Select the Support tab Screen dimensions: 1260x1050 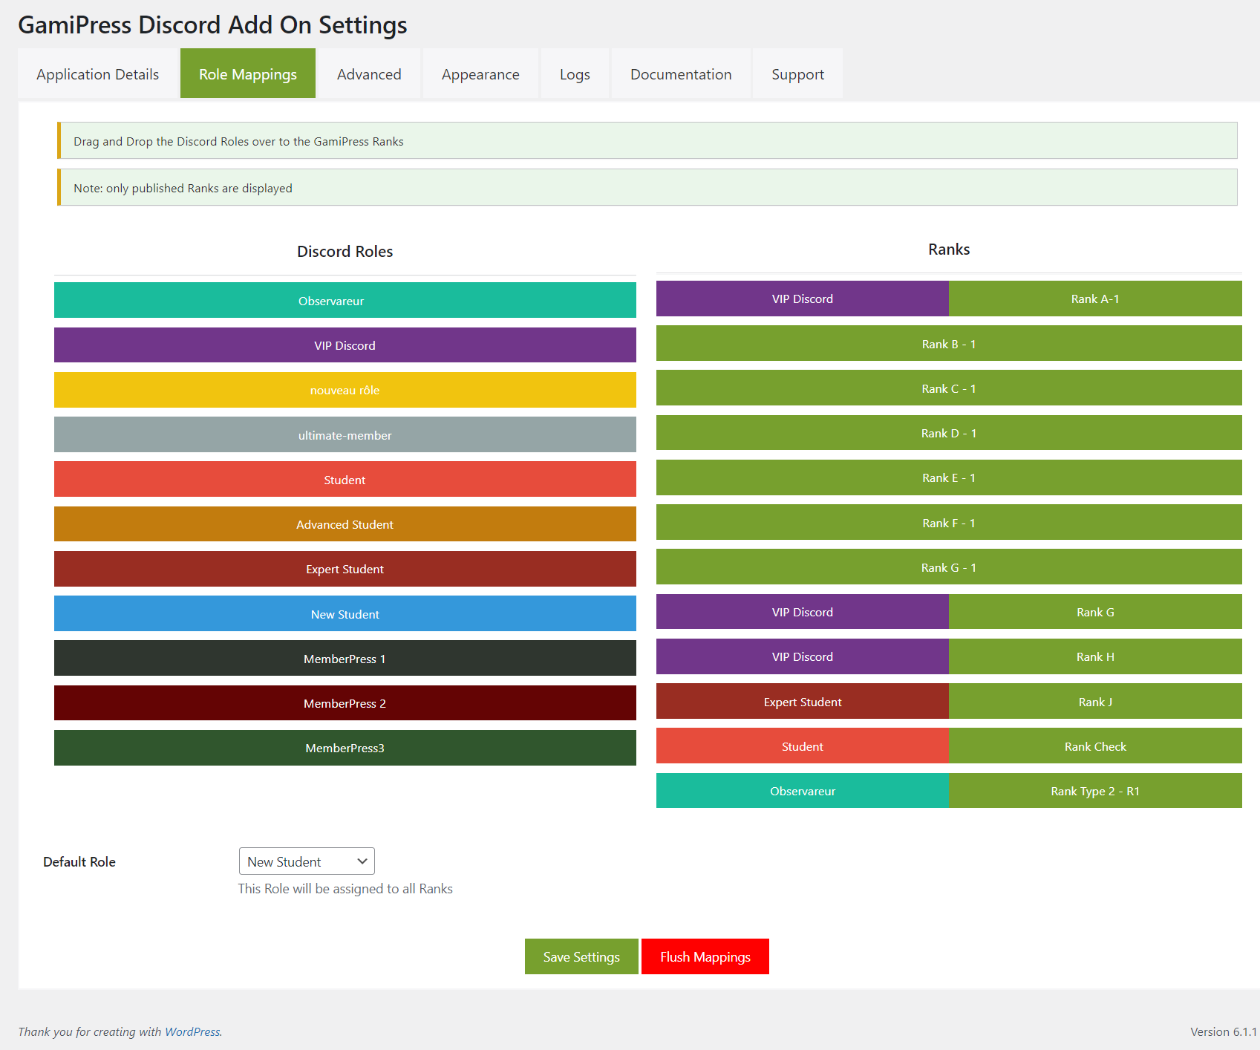tap(797, 74)
